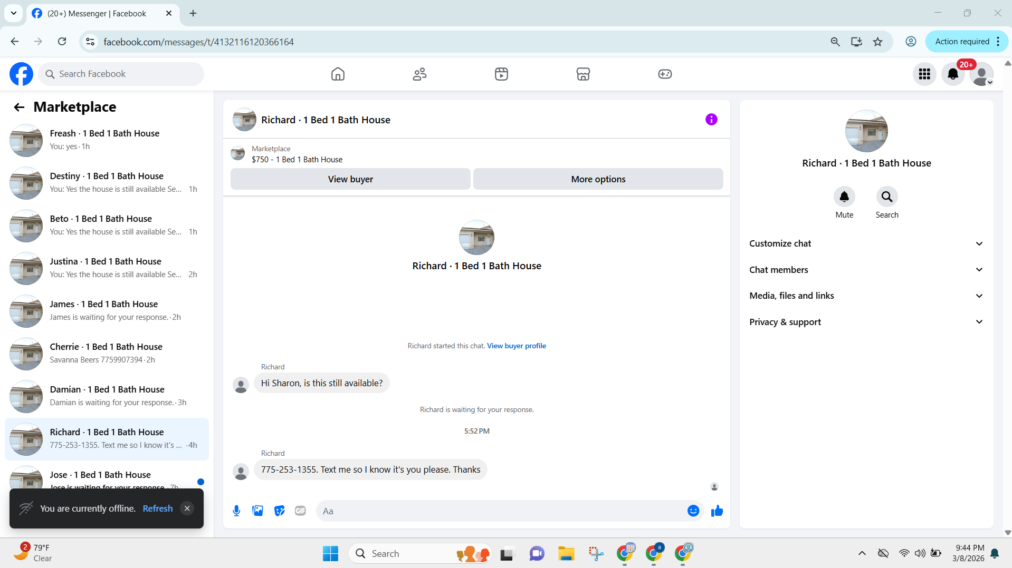Send a voice clip with the microphone icon
The width and height of the screenshot is (1012, 568).
pos(236,511)
